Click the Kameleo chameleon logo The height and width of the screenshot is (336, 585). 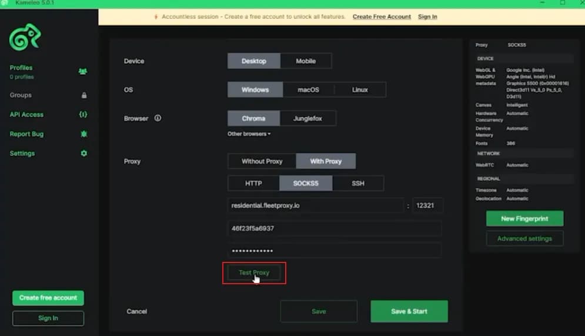25,37
